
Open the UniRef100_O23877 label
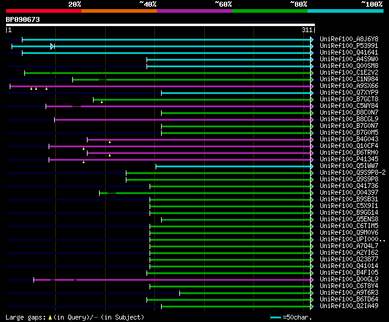[x=349, y=260]
